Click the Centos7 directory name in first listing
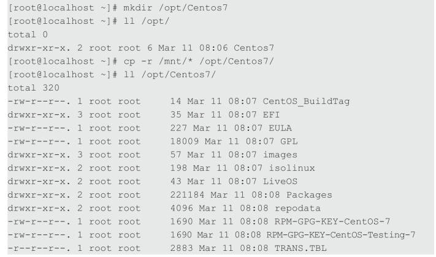Screen dimensions: 436x257 [x=254, y=48]
